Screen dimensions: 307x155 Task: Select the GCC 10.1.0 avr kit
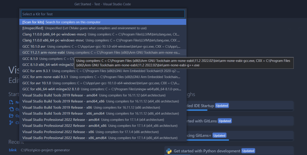pos(103,46)
